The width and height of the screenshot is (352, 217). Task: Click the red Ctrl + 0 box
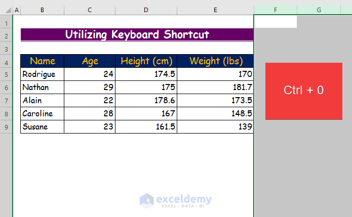303,91
